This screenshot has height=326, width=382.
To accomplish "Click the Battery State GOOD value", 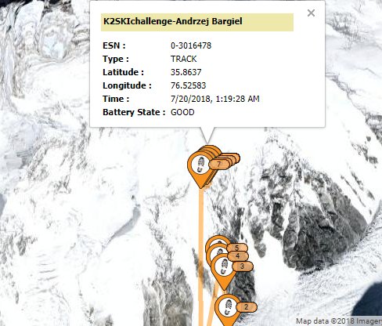I will click(182, 112).
